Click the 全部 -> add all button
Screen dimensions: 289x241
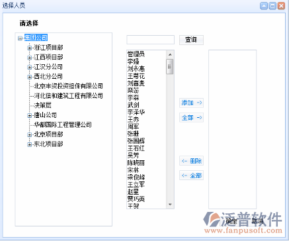tap(191, 118)
